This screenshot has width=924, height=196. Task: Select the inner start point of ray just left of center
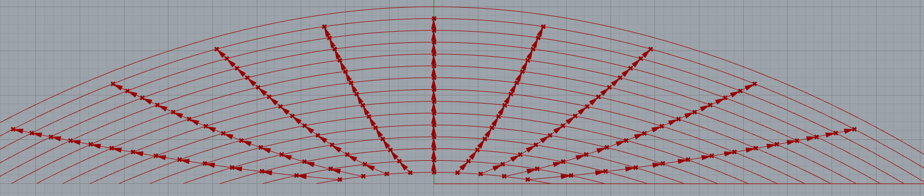(410, 173)
